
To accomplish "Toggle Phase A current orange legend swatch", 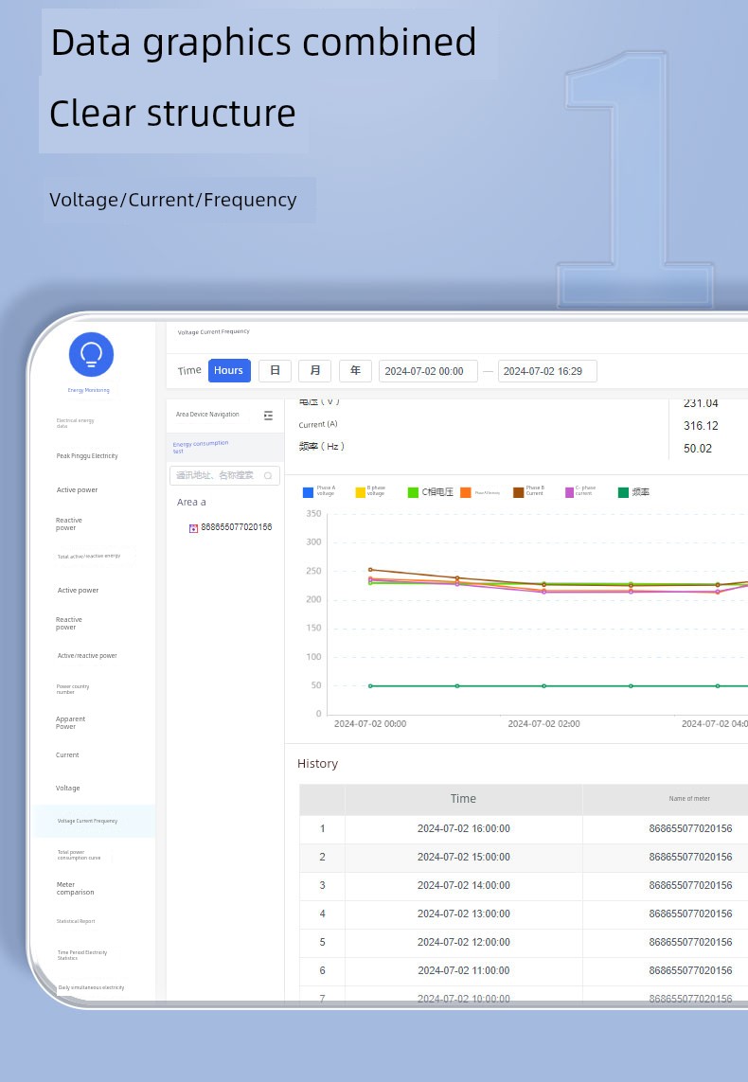I will (x=466, y=492).
